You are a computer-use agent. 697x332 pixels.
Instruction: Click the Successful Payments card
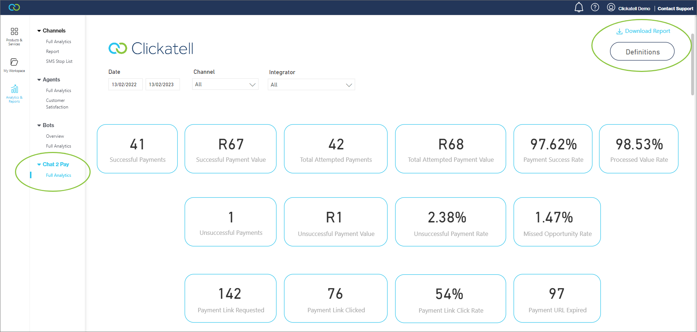point(137,149)
